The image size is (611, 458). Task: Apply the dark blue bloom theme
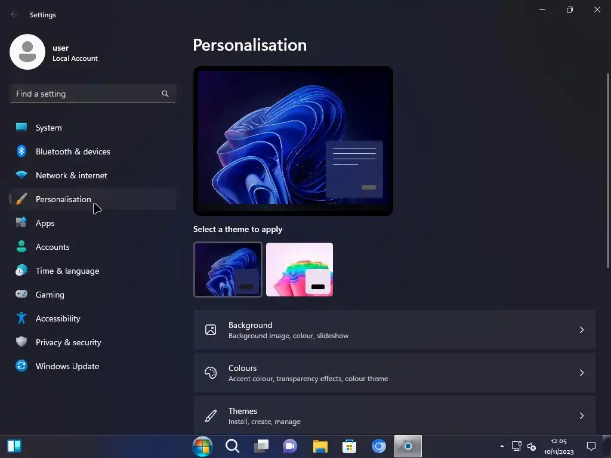pos(228,270)
